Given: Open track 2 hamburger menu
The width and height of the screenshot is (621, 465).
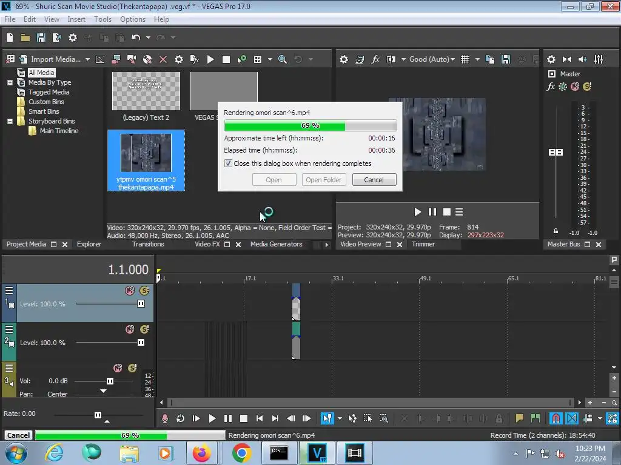Looking at the screenshot, I should [9, 329].
